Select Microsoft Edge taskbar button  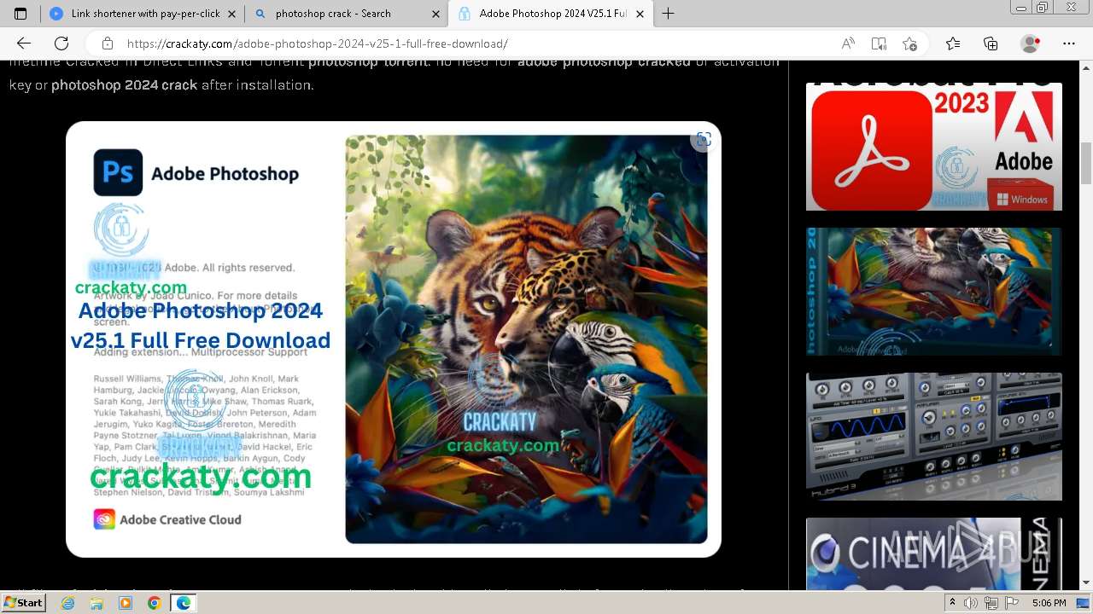pos(183,603)
